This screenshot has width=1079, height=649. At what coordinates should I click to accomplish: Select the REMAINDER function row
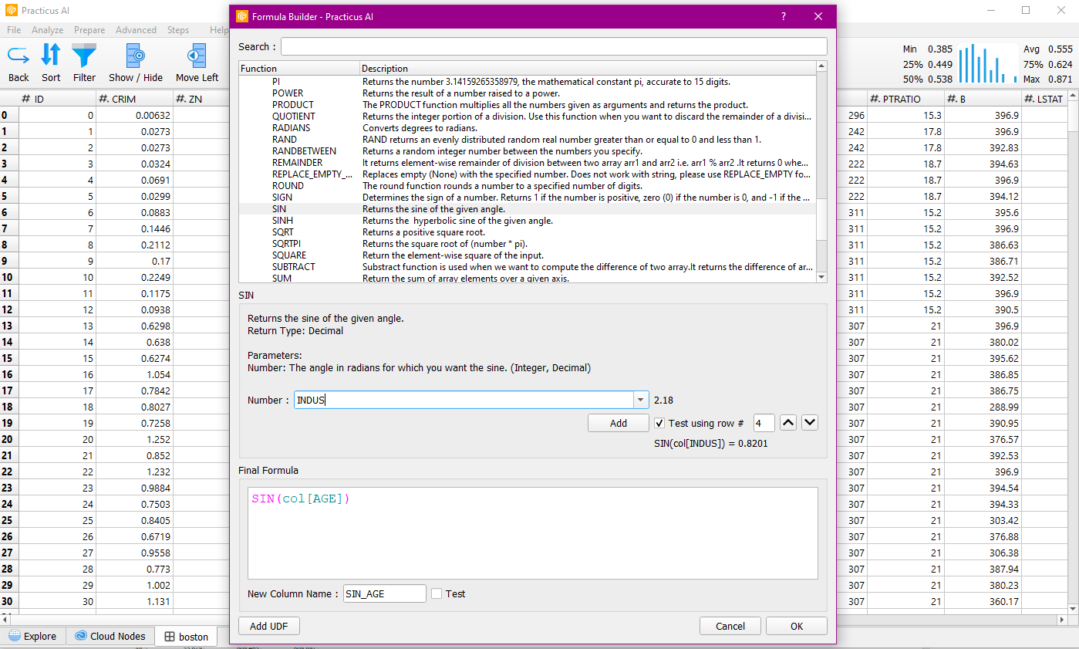point(528,163)
